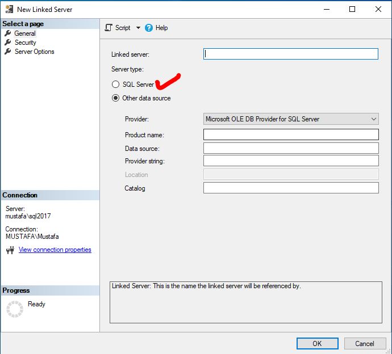Open the Script dropdown arrow

point(138,28)
